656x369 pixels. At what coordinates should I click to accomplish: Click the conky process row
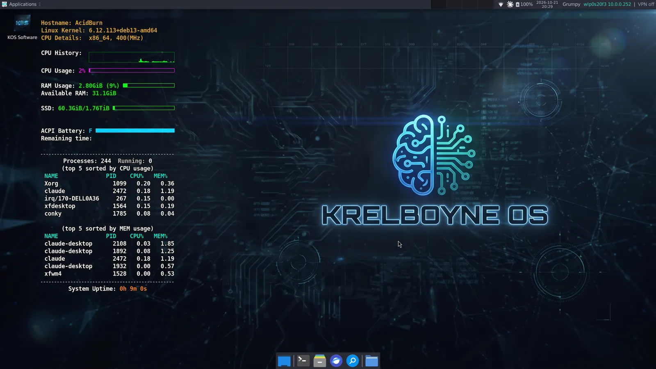[x=109, y=214]
